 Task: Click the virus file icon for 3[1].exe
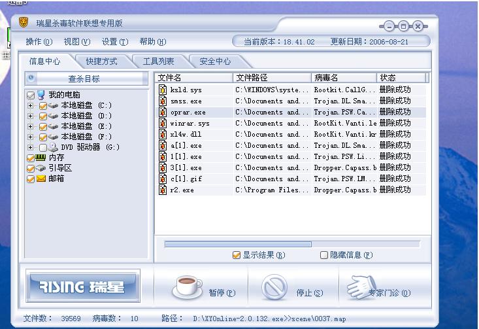(163, 167)
